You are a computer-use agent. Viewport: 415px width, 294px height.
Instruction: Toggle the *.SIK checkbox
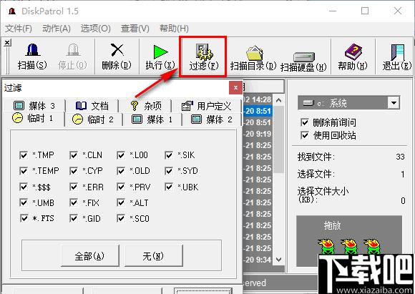click(169, 155)
